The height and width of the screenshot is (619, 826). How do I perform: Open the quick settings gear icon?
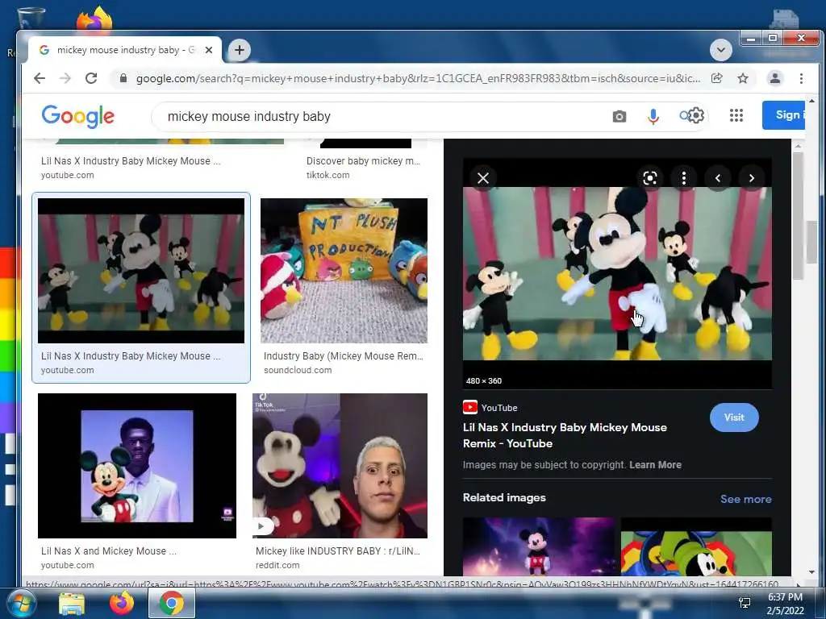[x=696, y=115]
